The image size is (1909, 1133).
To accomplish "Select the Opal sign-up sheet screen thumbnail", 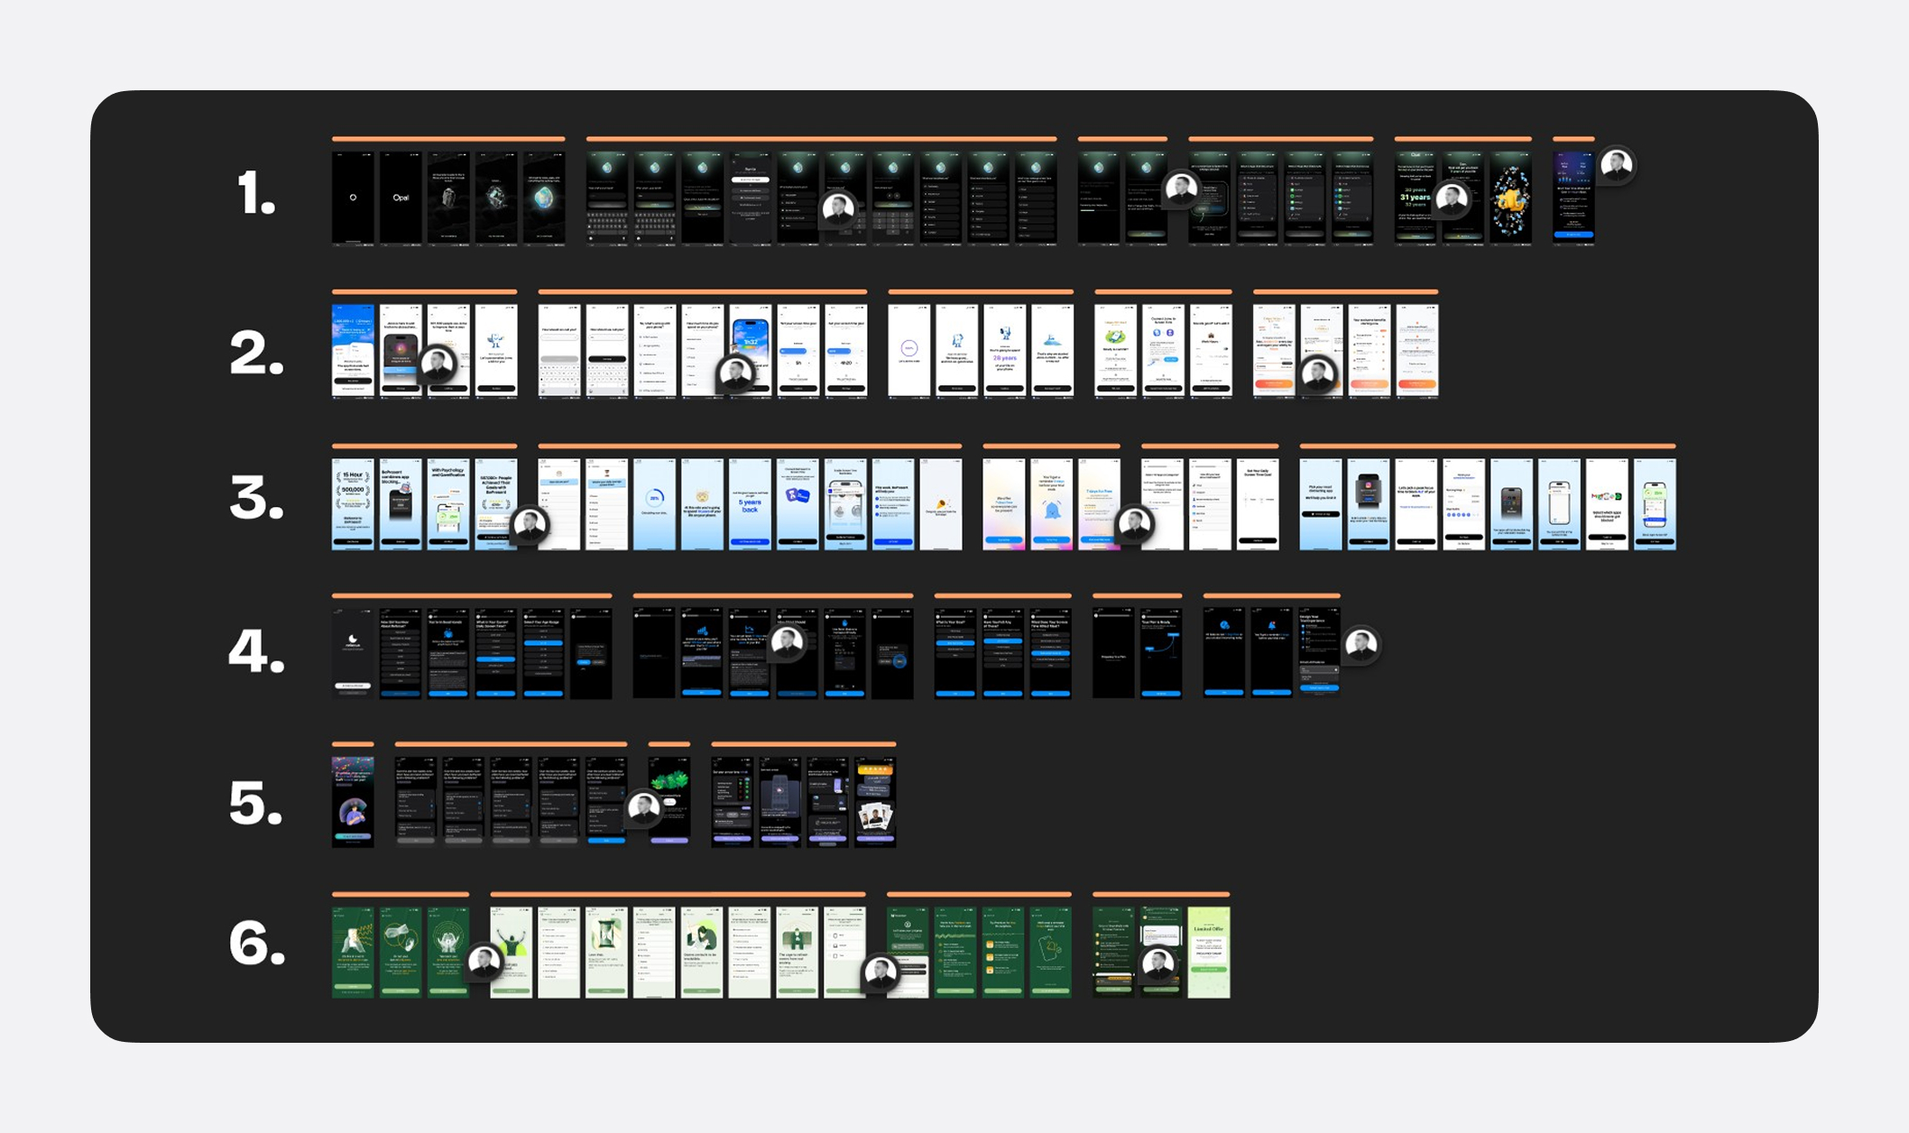I will [x=751, y=198].
